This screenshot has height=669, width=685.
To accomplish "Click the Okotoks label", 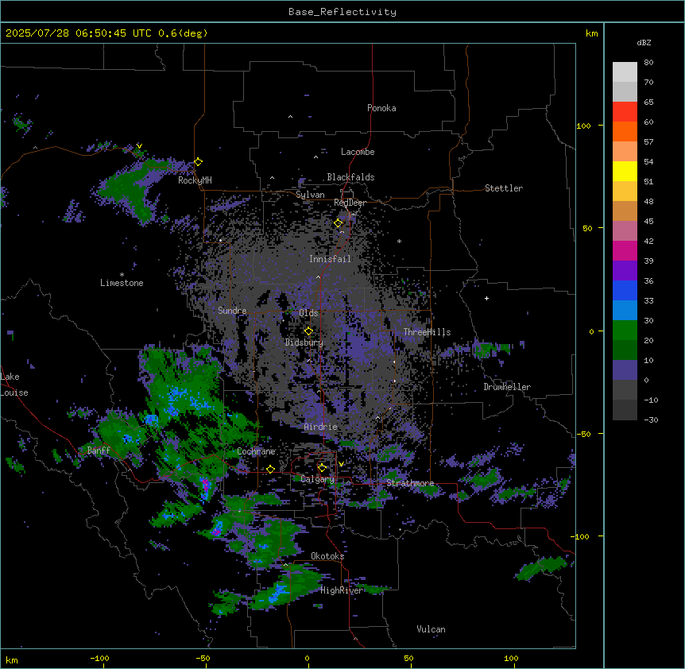I will pyautogui.click(x=327, y=556).
